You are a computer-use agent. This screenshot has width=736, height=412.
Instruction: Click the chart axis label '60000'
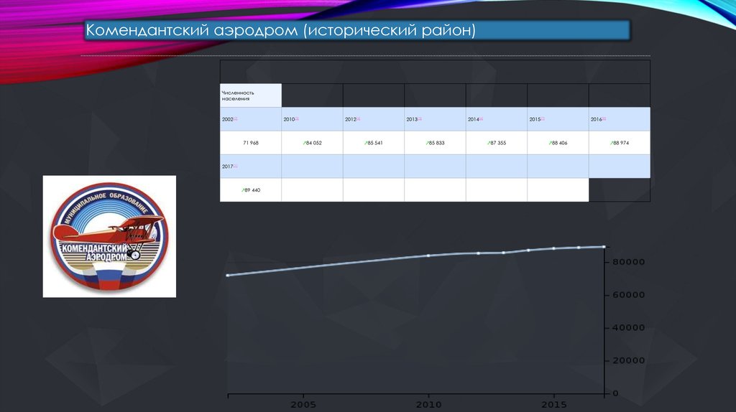(x=628, y=295)
